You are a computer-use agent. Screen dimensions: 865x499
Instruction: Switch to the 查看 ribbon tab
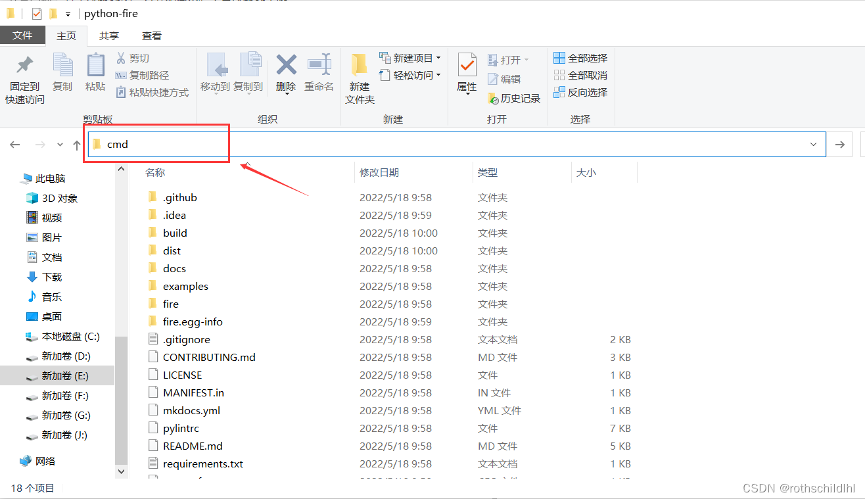coord(151,36)
